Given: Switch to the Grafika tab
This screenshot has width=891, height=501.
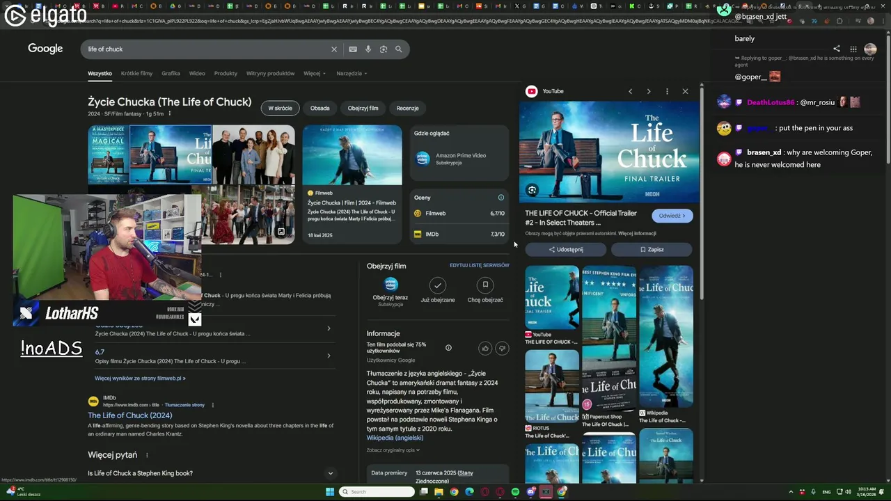Looking at the screenshot, I should (171, 73).
